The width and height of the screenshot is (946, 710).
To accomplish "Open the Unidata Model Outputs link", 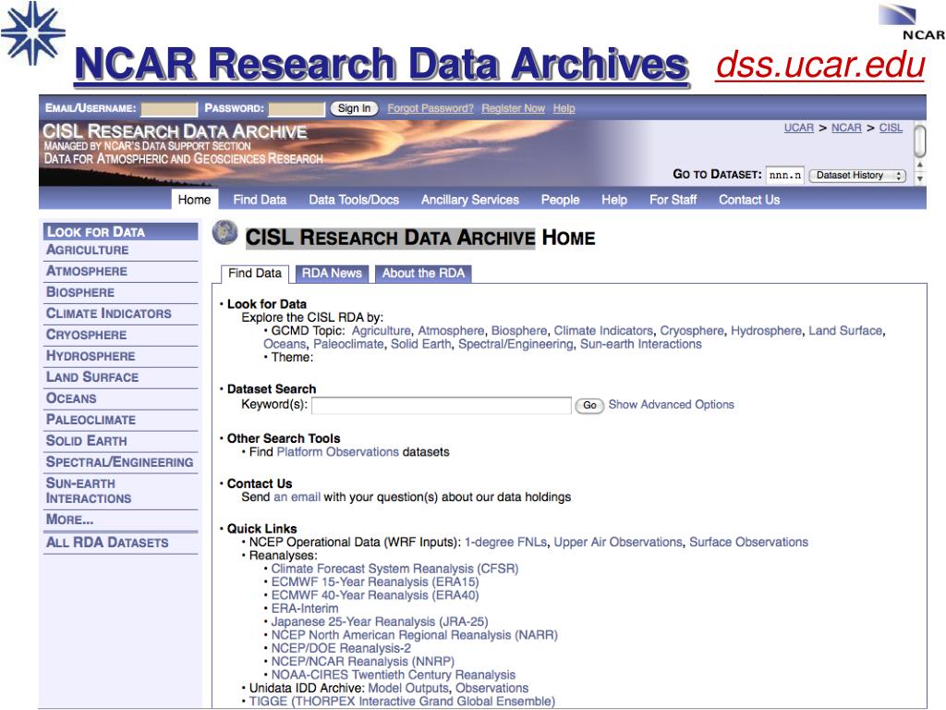I will (x=408, y=688).
